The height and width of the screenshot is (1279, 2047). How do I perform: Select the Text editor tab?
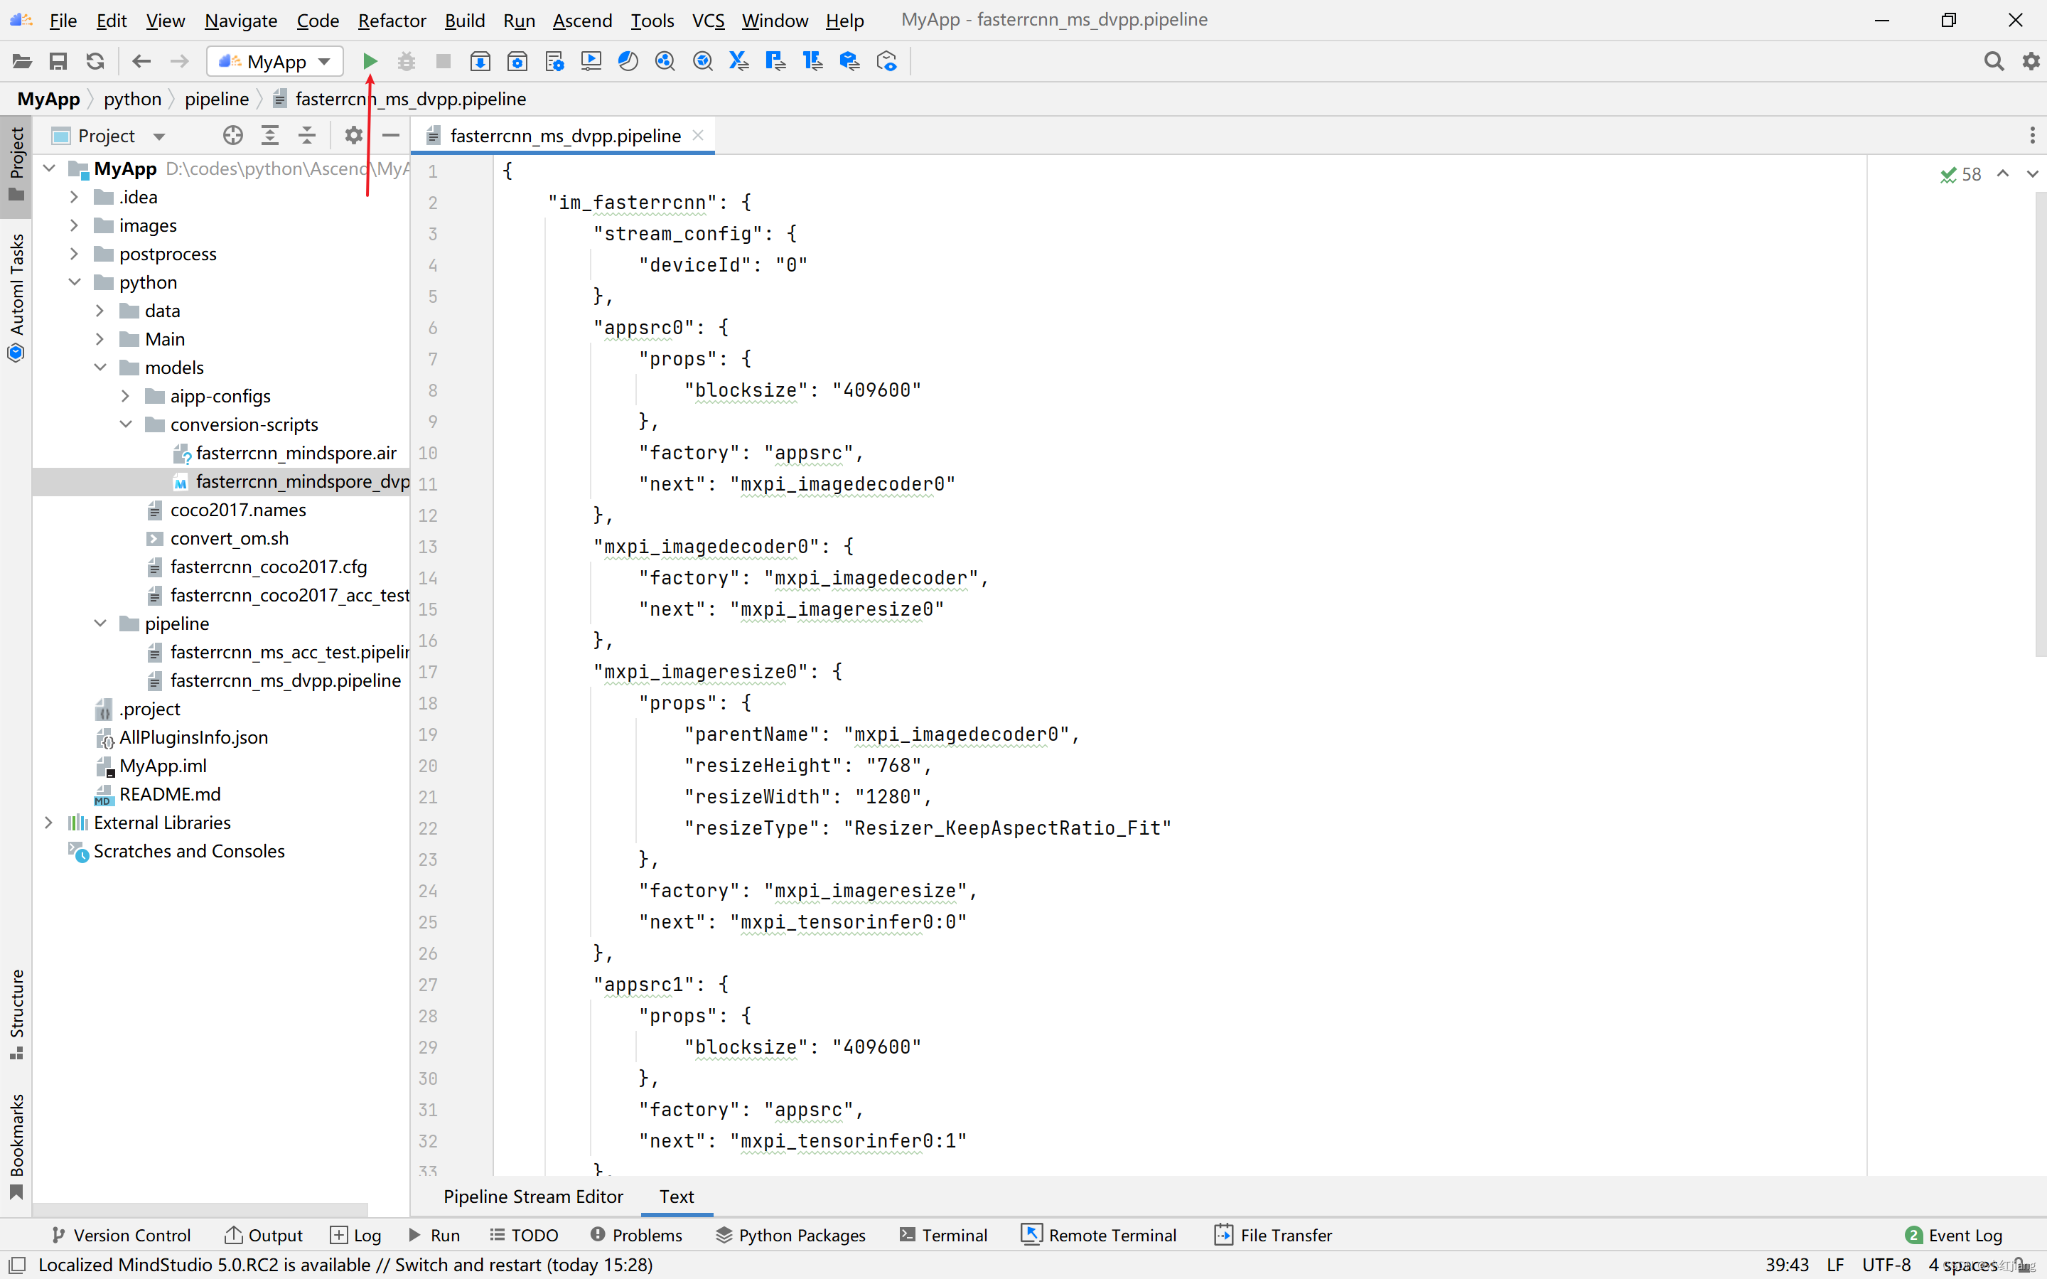677,1197
